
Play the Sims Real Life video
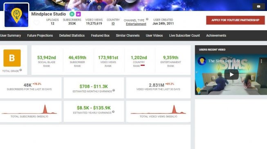click(231, 74)
